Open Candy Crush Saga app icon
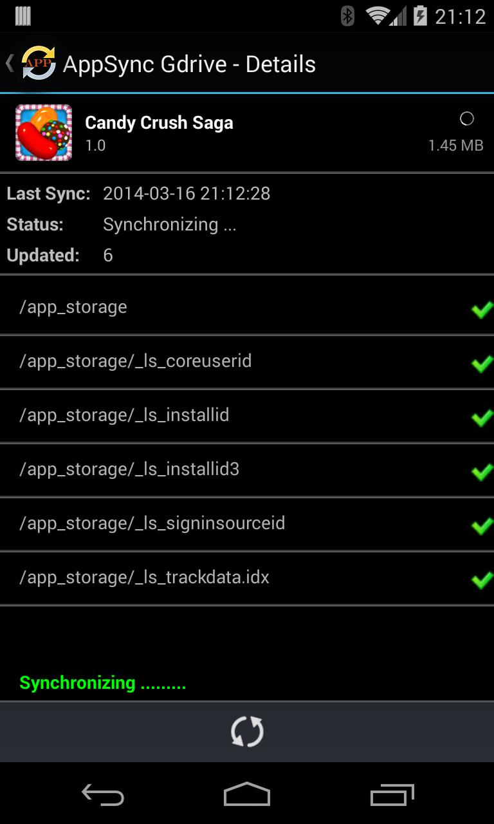494x824 pixels. pos(43,132)
